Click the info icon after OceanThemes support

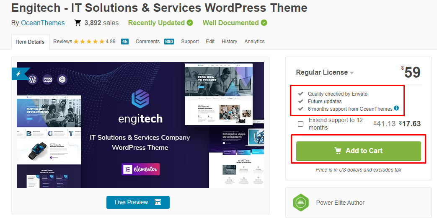point(396,108)
